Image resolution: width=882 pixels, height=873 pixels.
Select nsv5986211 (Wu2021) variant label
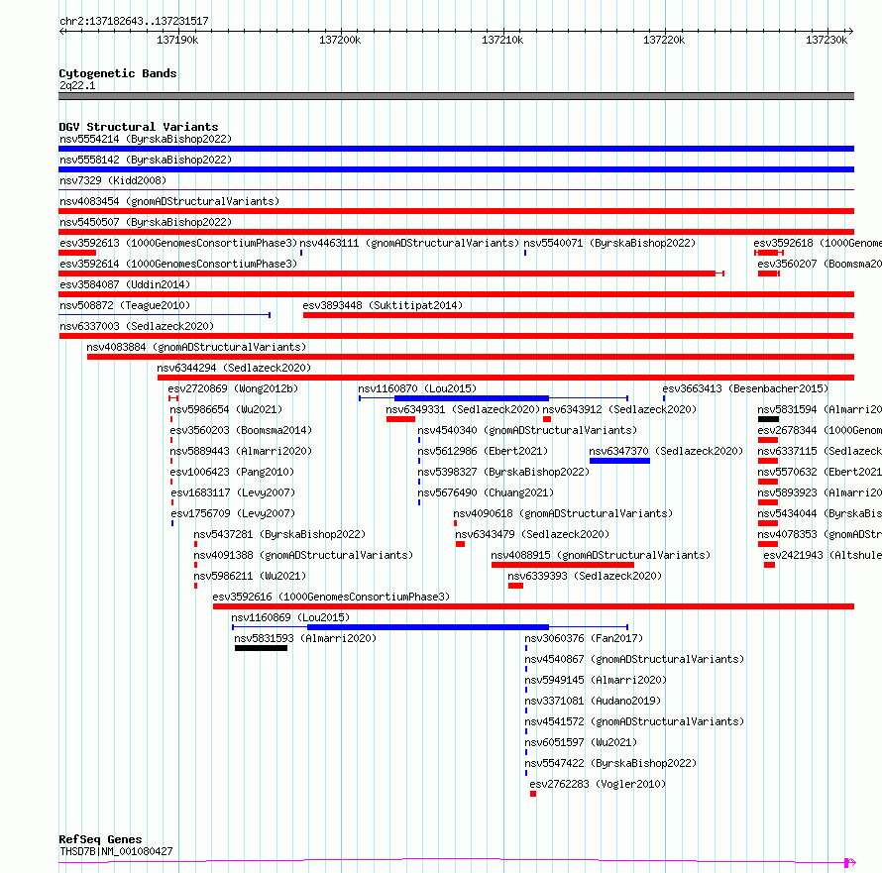point(250,576)
